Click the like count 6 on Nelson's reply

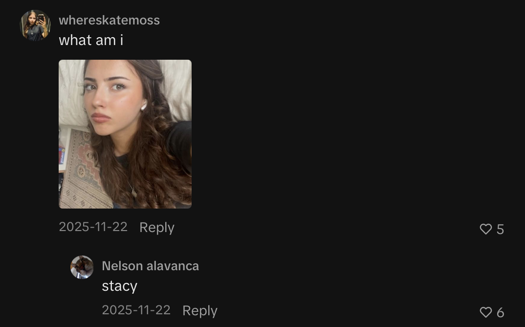coord(500,313)
